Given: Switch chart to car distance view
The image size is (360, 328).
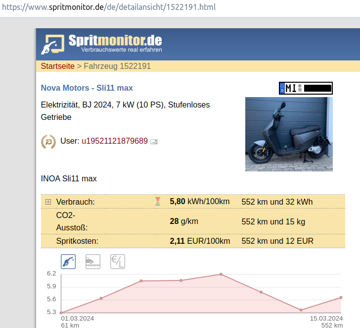Looking at the screenshot, I should point(92,261).
